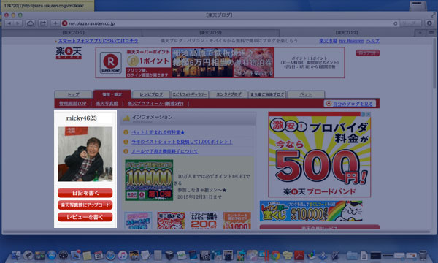Click the Rakuten Super Point logo in banner
Screen dimensions: 438x263
click(x=111, y=63)
